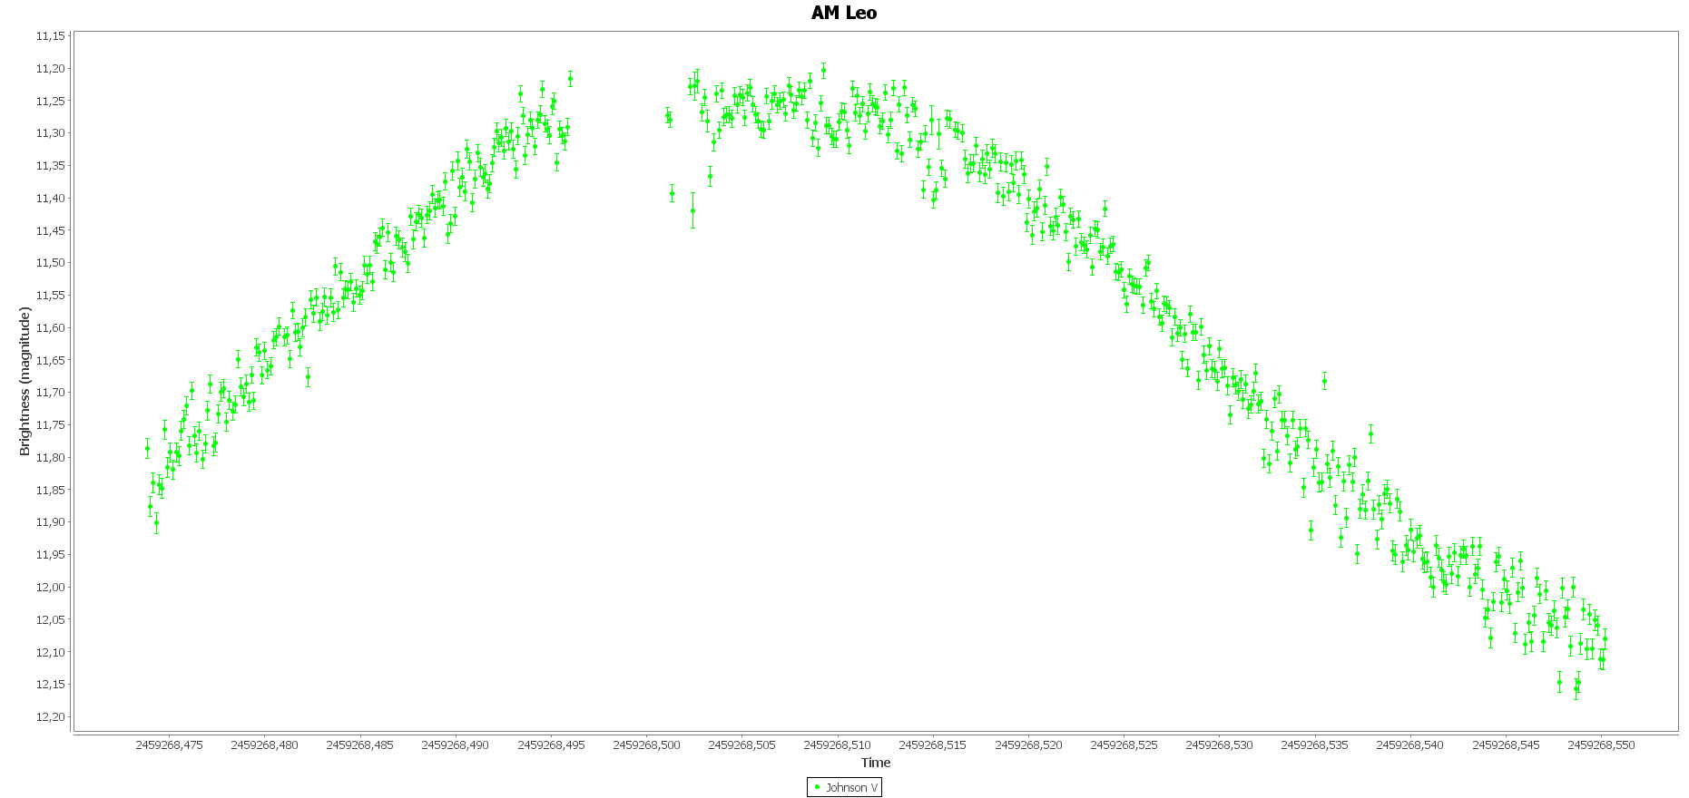Viewport: 1689px width, 798px height.
Task: Click y-axis tick label 11,25
Action: click(51, 101)
